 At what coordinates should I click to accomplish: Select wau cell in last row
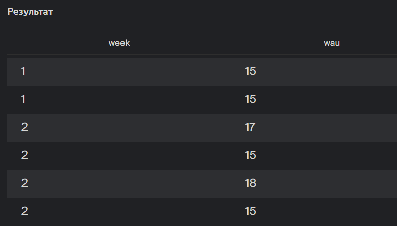click(250, 211)
